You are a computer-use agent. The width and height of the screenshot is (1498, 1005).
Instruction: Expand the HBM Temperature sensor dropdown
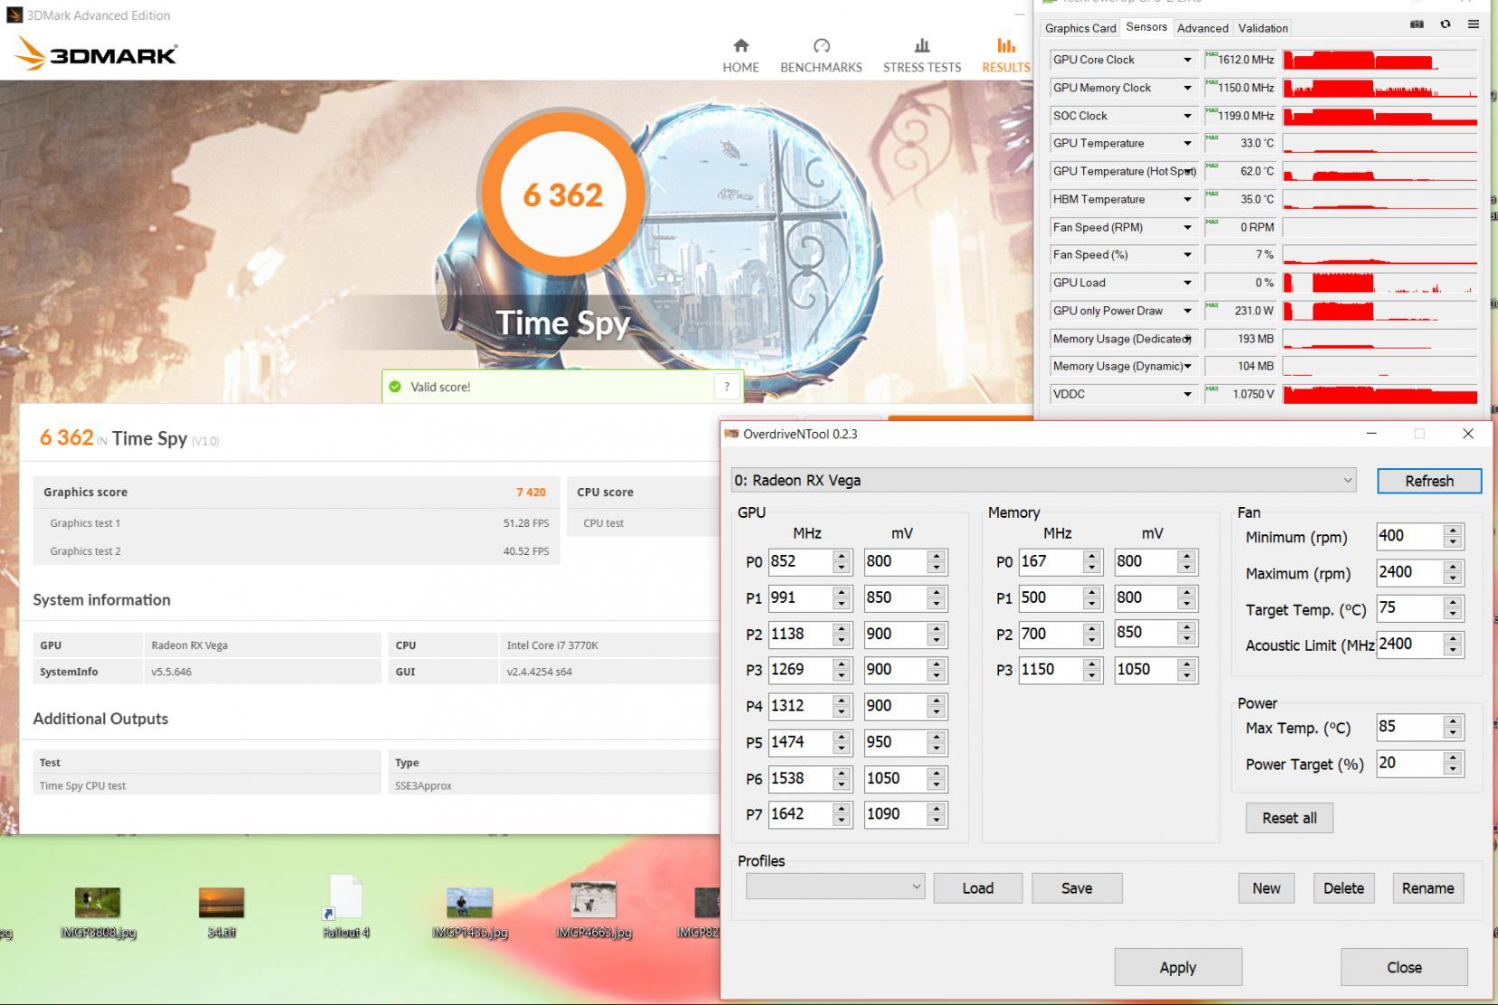pyautogui.click(x=1187, y=199)
